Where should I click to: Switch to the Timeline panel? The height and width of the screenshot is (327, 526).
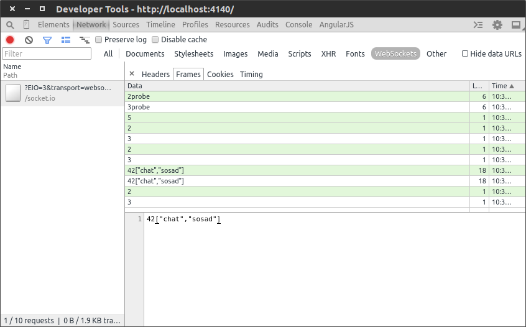click(160, 25)
